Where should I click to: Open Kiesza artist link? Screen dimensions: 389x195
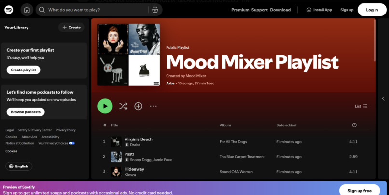tap(130, 175)
